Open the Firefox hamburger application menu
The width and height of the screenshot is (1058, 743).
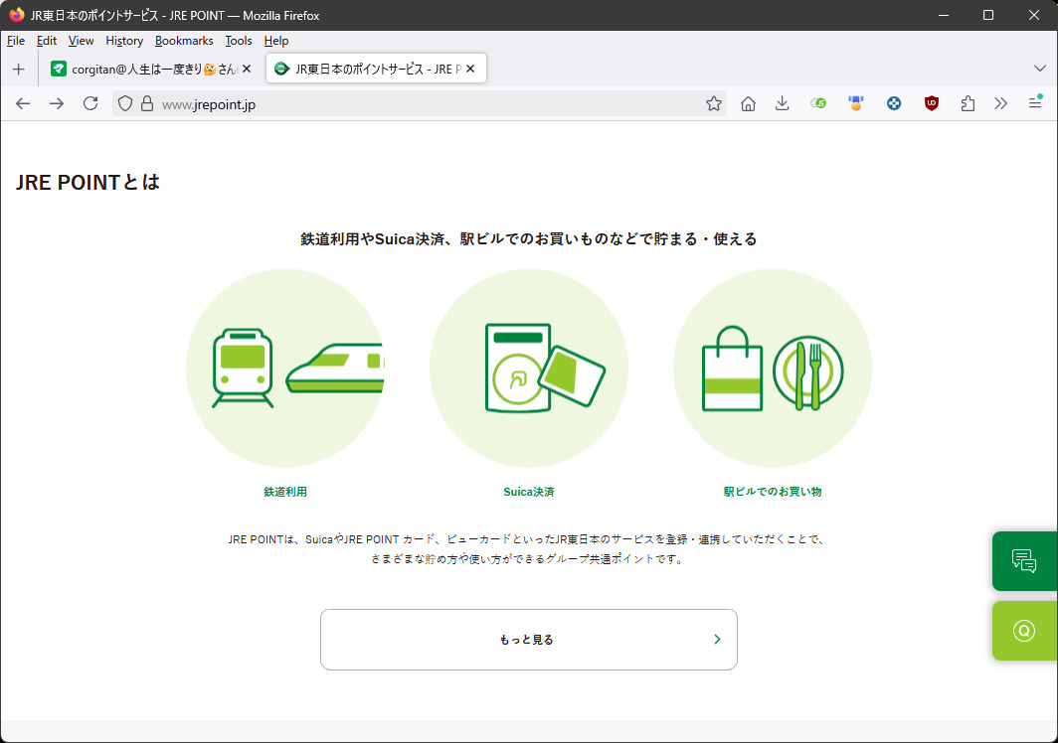point(1035,103)
